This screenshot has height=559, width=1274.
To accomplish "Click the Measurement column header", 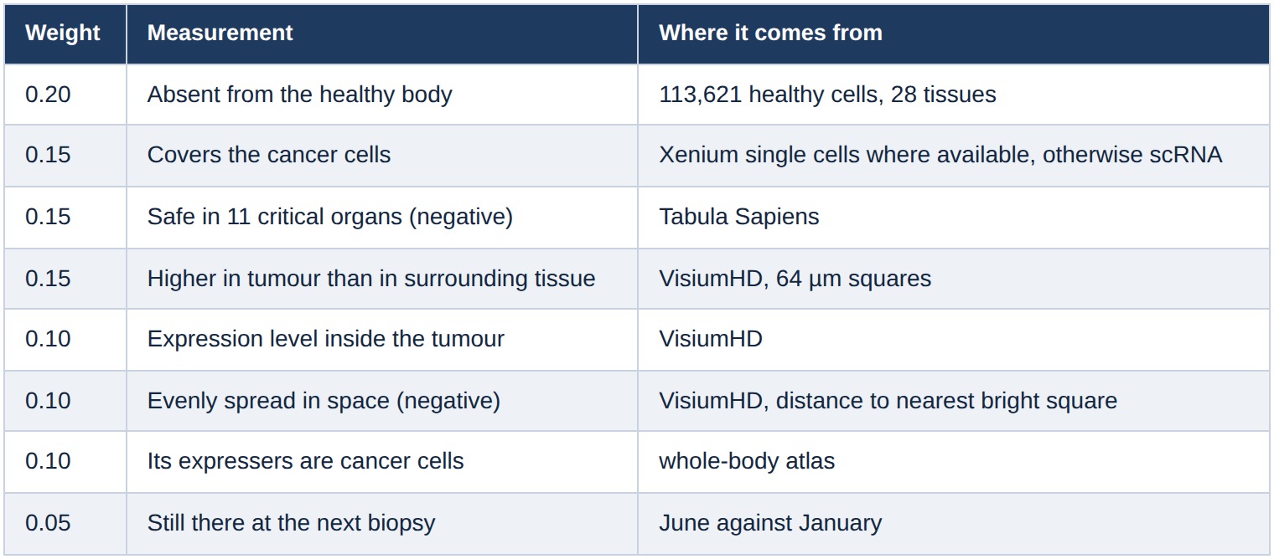I will (x=382, y=33).
